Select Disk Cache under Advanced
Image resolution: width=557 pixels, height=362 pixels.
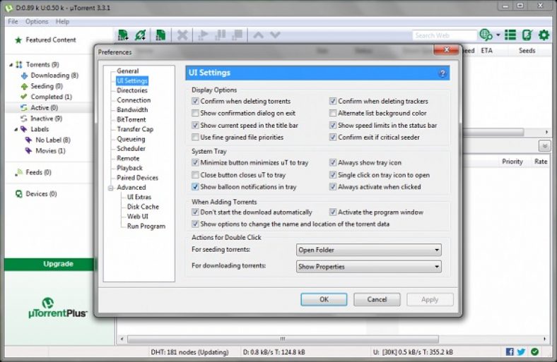coord(143,207)
